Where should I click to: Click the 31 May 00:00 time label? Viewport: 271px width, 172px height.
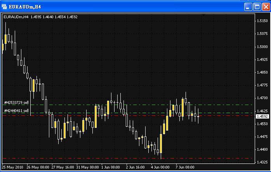[x=88, y=167]
